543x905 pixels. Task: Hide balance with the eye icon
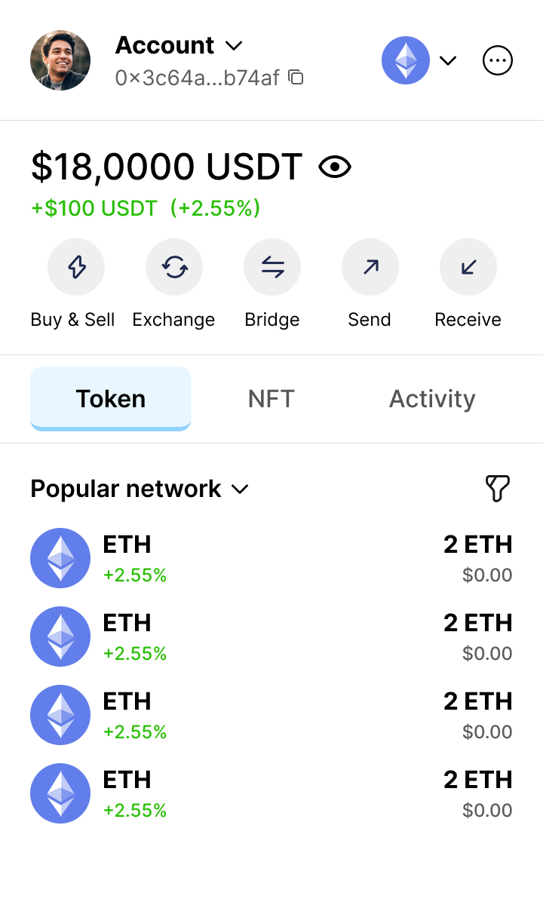(x=335, y=167)
